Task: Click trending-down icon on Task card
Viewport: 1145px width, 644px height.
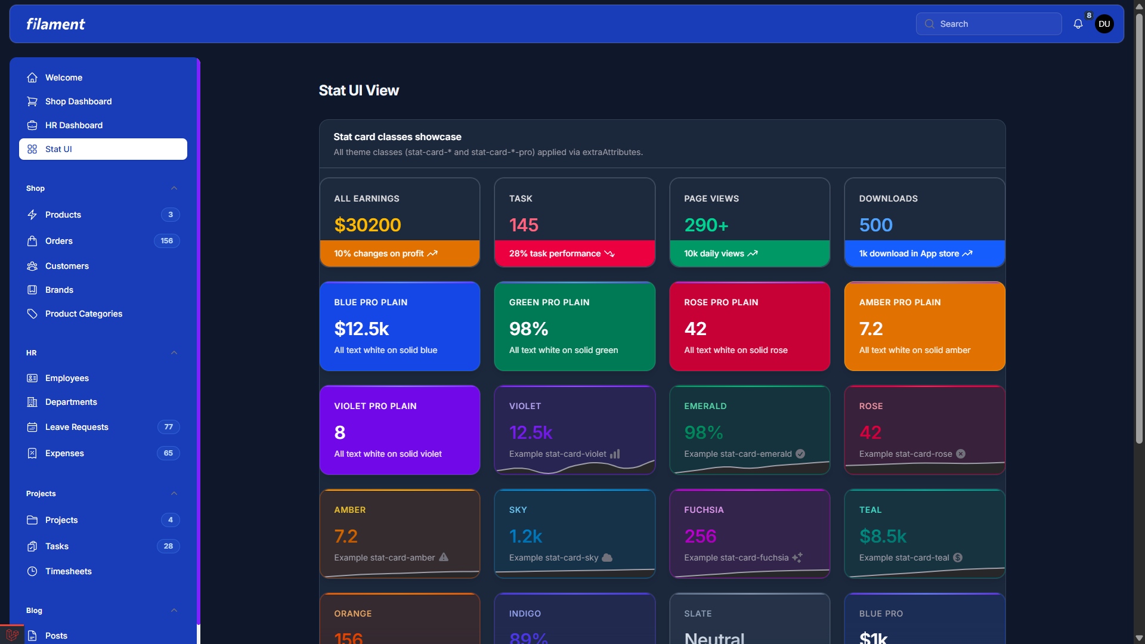Action: (609, 253)
